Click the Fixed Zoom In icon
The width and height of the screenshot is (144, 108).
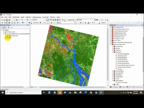coord(12,23)
